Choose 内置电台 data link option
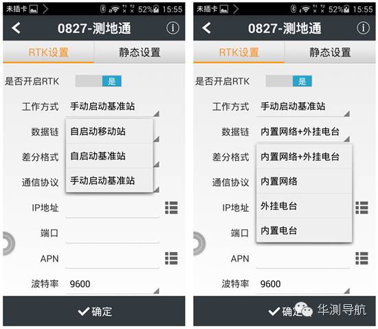This screenshot has height=329, width=378. 304,231
